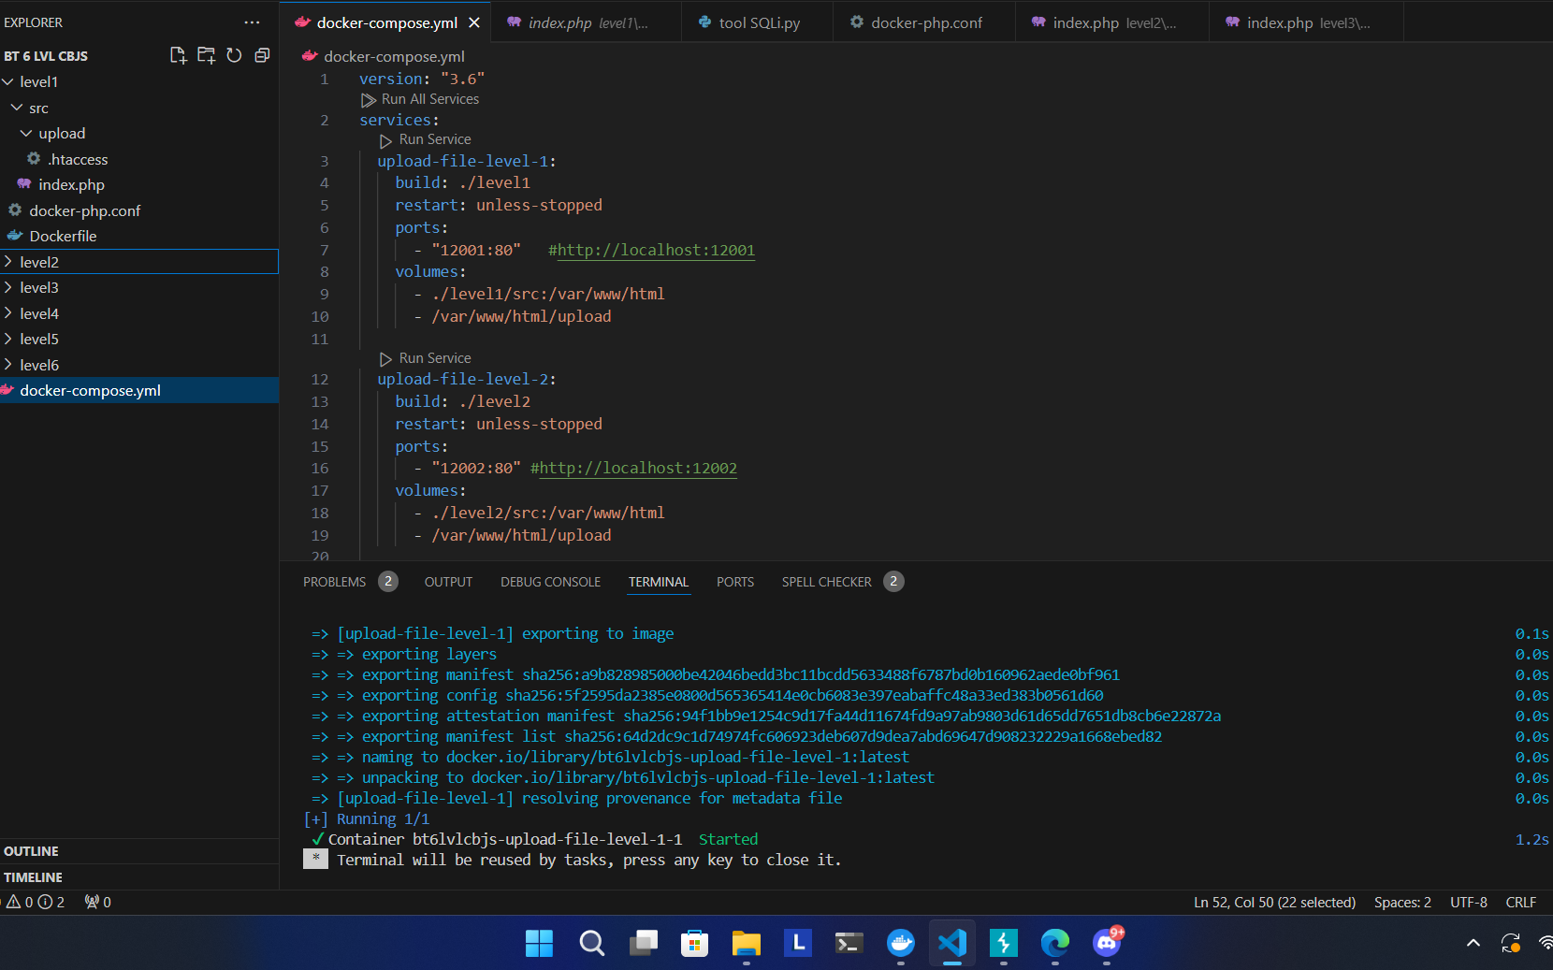Expand the level6 folder
This screenshot has height=970, width=1553.
pos(39,365)
